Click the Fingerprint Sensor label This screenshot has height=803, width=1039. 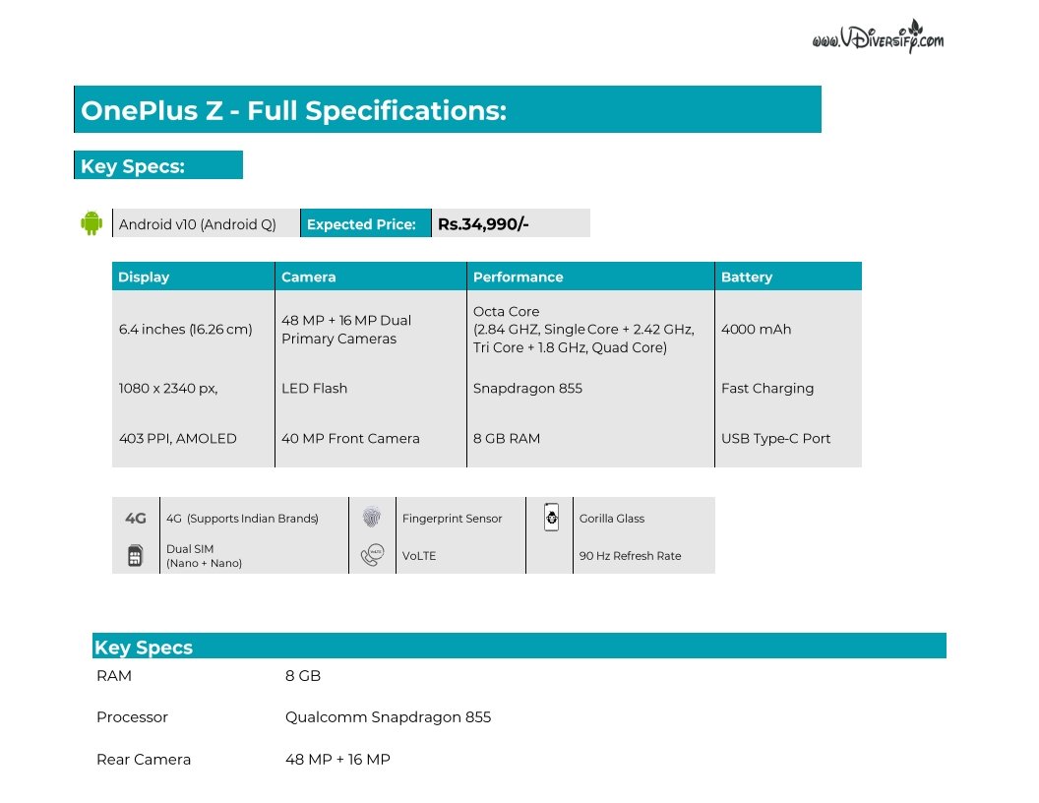(452, 518)
